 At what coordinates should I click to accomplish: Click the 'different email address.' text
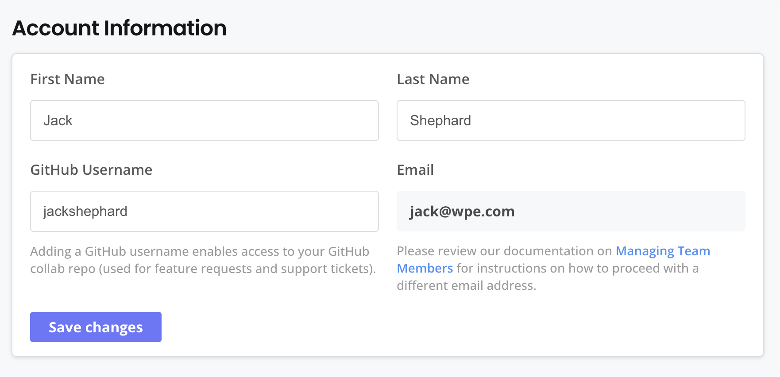click(x=466, y=285)
